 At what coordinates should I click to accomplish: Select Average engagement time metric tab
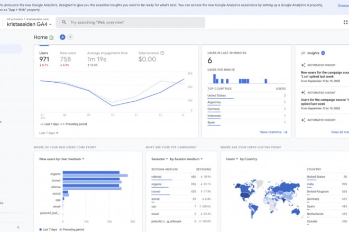coord(107,59)
